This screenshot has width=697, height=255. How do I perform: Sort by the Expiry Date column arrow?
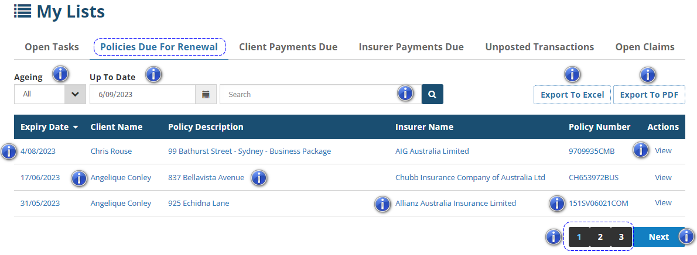tap(76, 127)
